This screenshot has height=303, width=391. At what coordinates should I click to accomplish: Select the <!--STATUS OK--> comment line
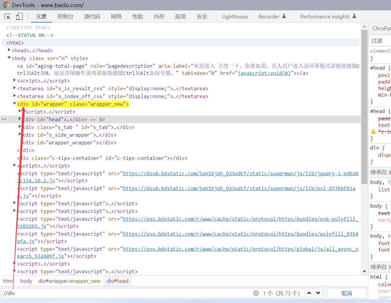click(x=30, y=35)
